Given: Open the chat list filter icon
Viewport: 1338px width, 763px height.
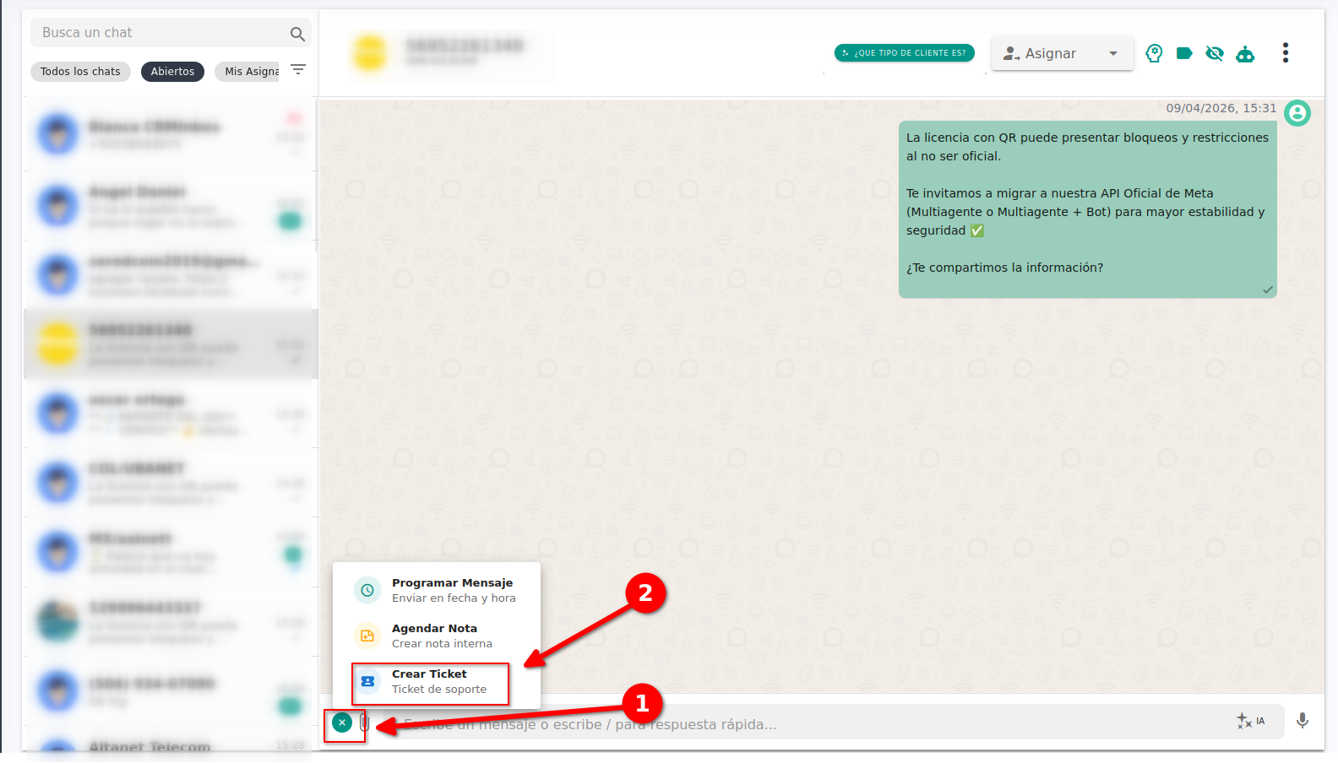Looking at the screenshot, I should coord(298,70).
